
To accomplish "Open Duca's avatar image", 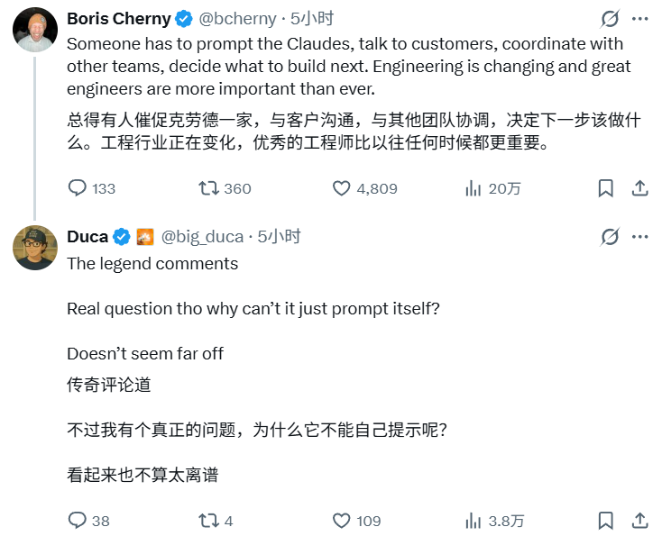I will point(35,248).
